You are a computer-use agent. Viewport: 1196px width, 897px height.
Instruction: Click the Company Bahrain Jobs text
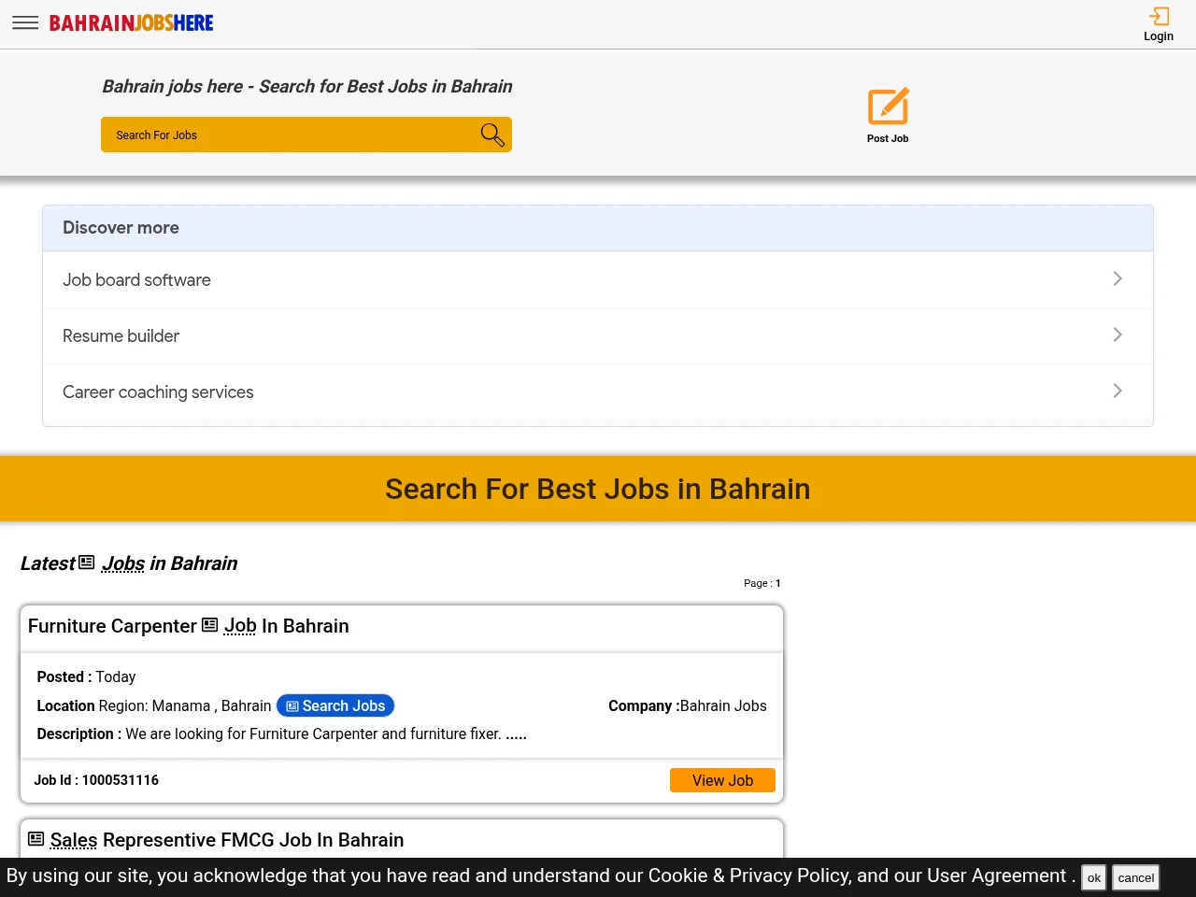tap(688, 705)
